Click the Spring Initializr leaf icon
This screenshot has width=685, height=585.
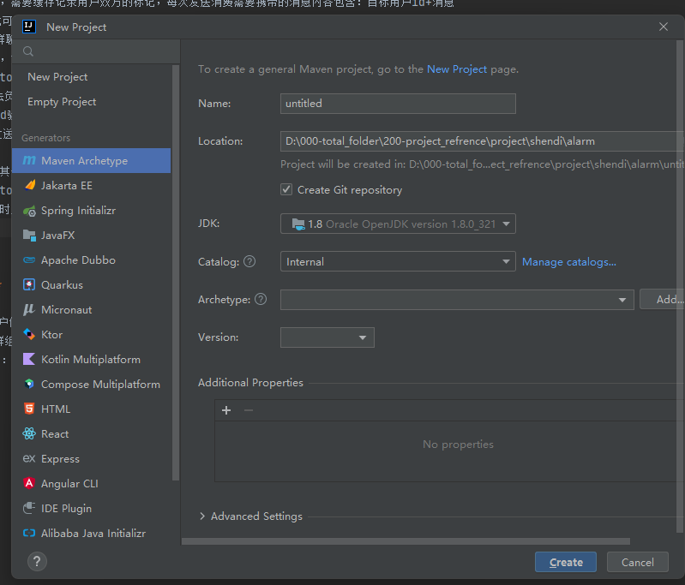tap(29, 211)
